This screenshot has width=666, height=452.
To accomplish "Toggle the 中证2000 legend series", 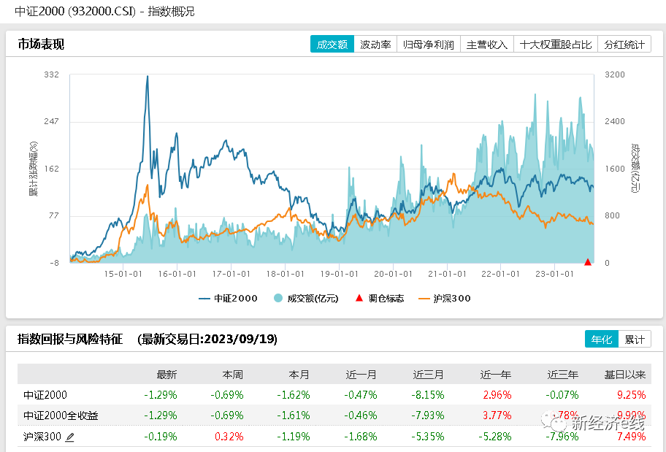I will pyautogui.click(x=228, y=298).
